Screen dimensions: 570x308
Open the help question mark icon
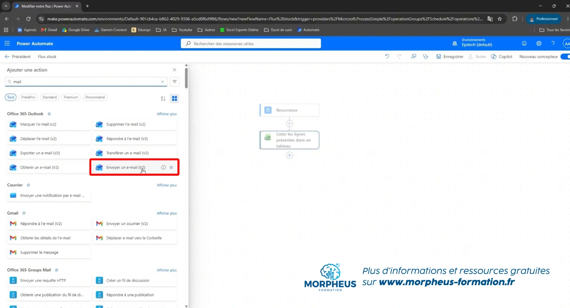click(x=553, y=43)
